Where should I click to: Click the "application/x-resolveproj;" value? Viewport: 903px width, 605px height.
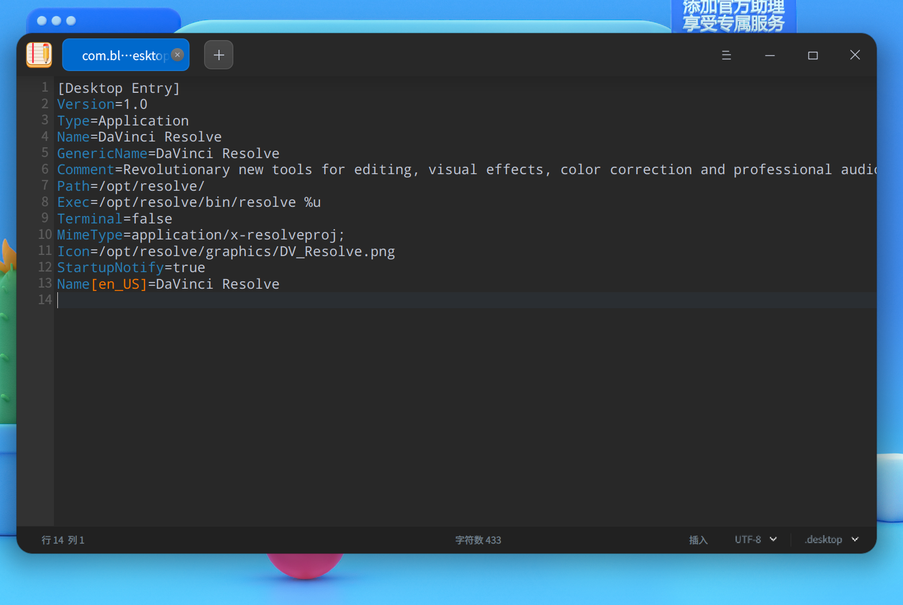239,235
